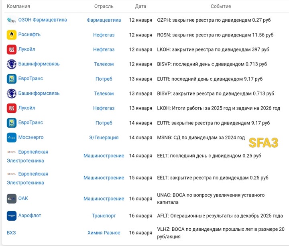Open the Роснефть company name link
Viewport: 289px width, 246px height.
pyautogui.click(x=29, y=35)
